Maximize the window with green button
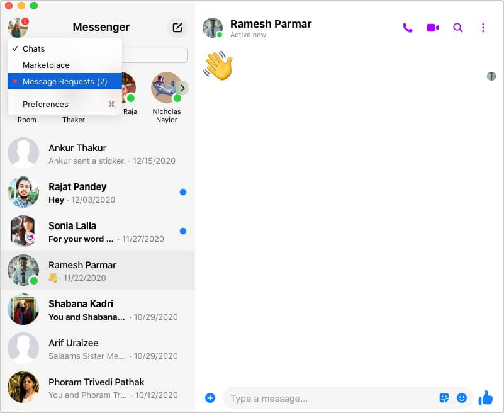 [34, 6]
